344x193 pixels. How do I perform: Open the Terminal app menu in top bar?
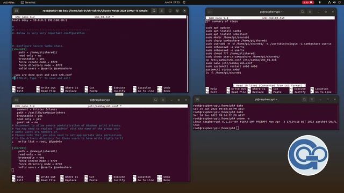pos(28,2)
